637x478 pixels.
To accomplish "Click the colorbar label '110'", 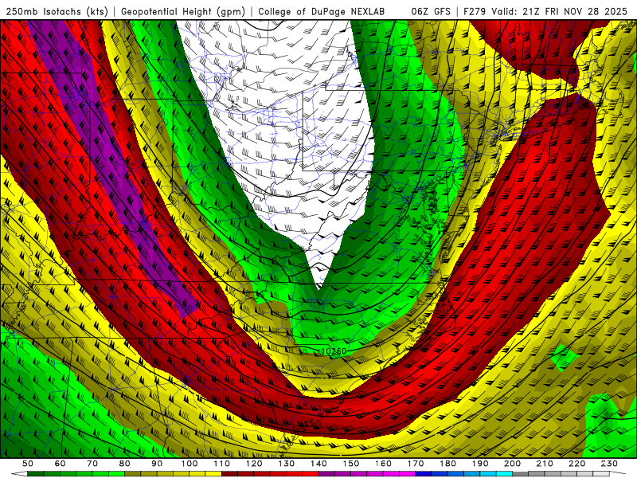I will 221,464.
